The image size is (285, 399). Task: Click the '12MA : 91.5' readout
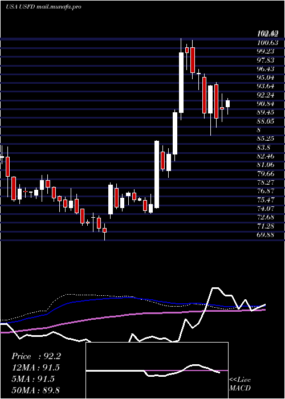pos(36,368)
